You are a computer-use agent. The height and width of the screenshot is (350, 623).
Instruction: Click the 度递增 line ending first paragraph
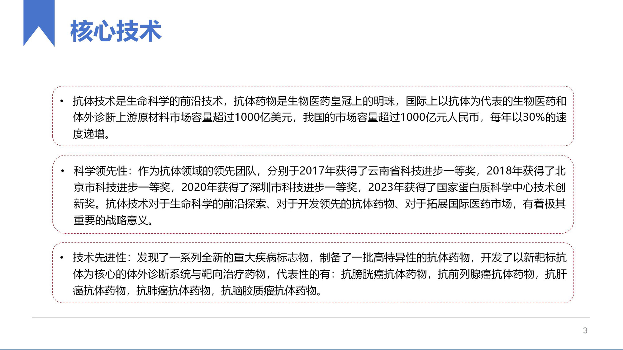coord(89,134)
